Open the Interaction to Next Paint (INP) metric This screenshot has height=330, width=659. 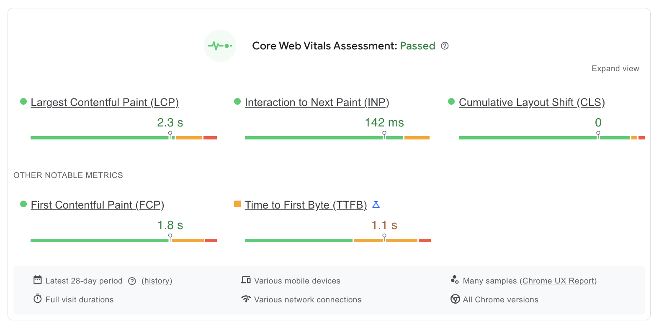pos(317,102)
